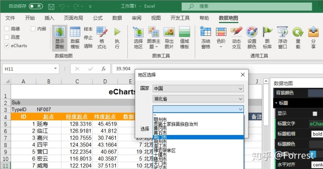This screenshot has height=169, width=323.
Task: Click the 清除 clear button
Action: [x=88, y=46]
